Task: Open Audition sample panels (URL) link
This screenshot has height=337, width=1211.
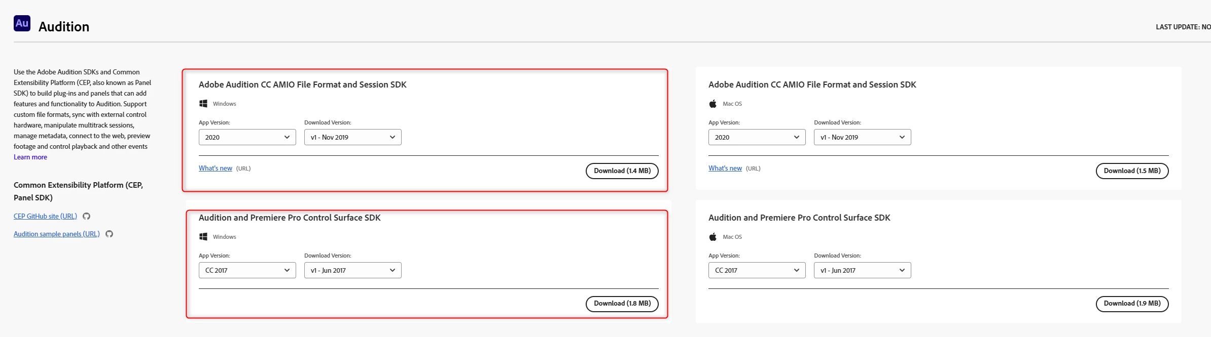Action: 56,234
